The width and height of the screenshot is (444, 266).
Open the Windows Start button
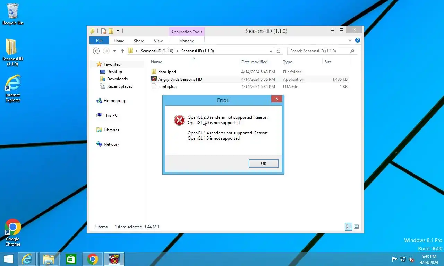pyautogui.click(x=8, y=259)
